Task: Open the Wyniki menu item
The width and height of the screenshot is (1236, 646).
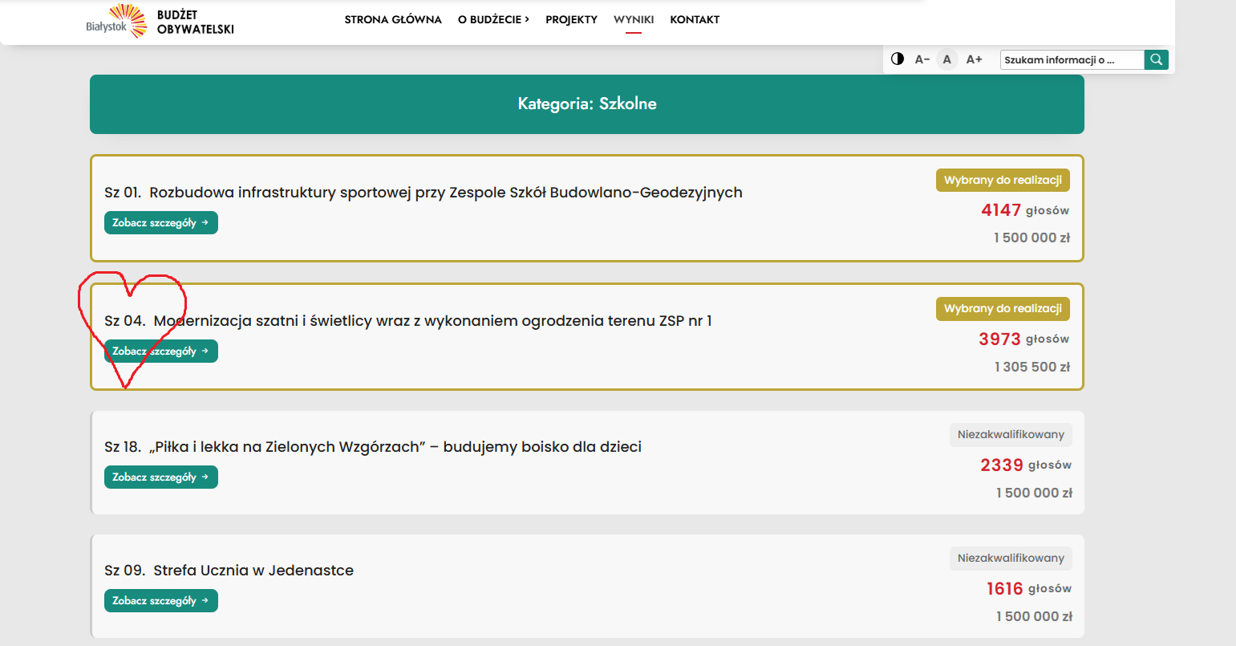Action: coord(634,19)
